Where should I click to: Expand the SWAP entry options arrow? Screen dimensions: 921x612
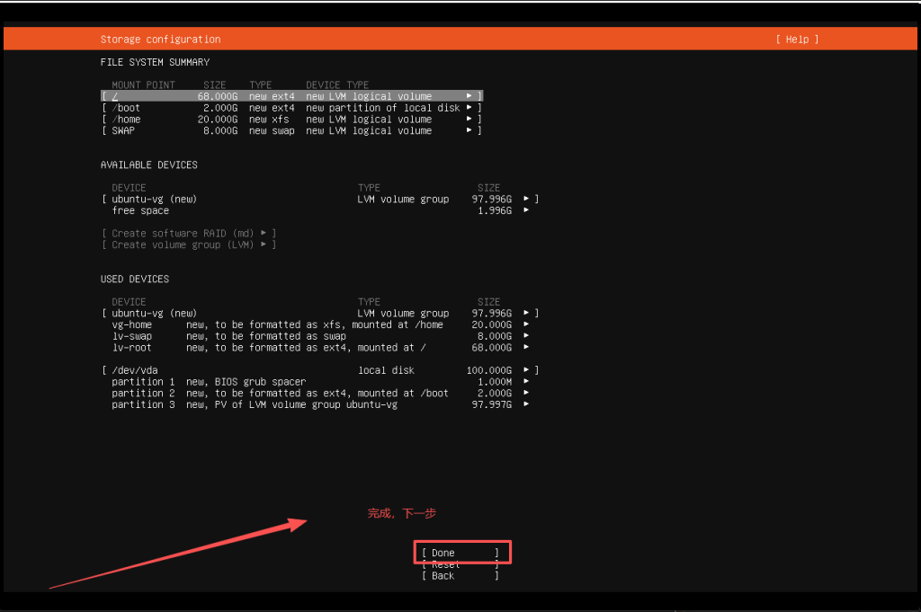click(x=469, y=130)
